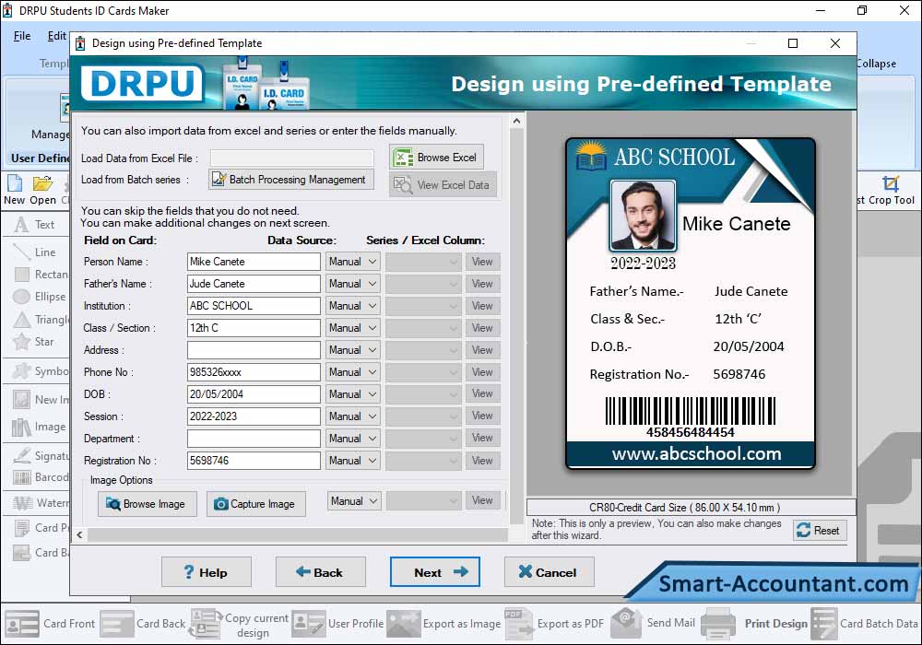
Task: Open Institution data source dropdown
Action: 353,306
